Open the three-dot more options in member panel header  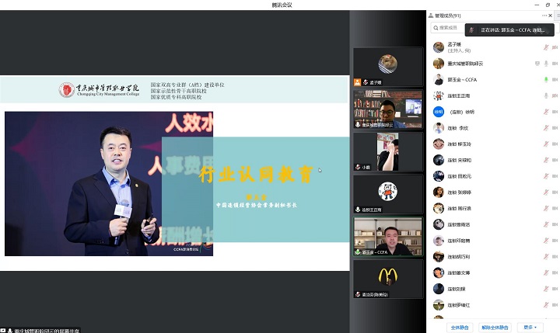tap(544, 16)
